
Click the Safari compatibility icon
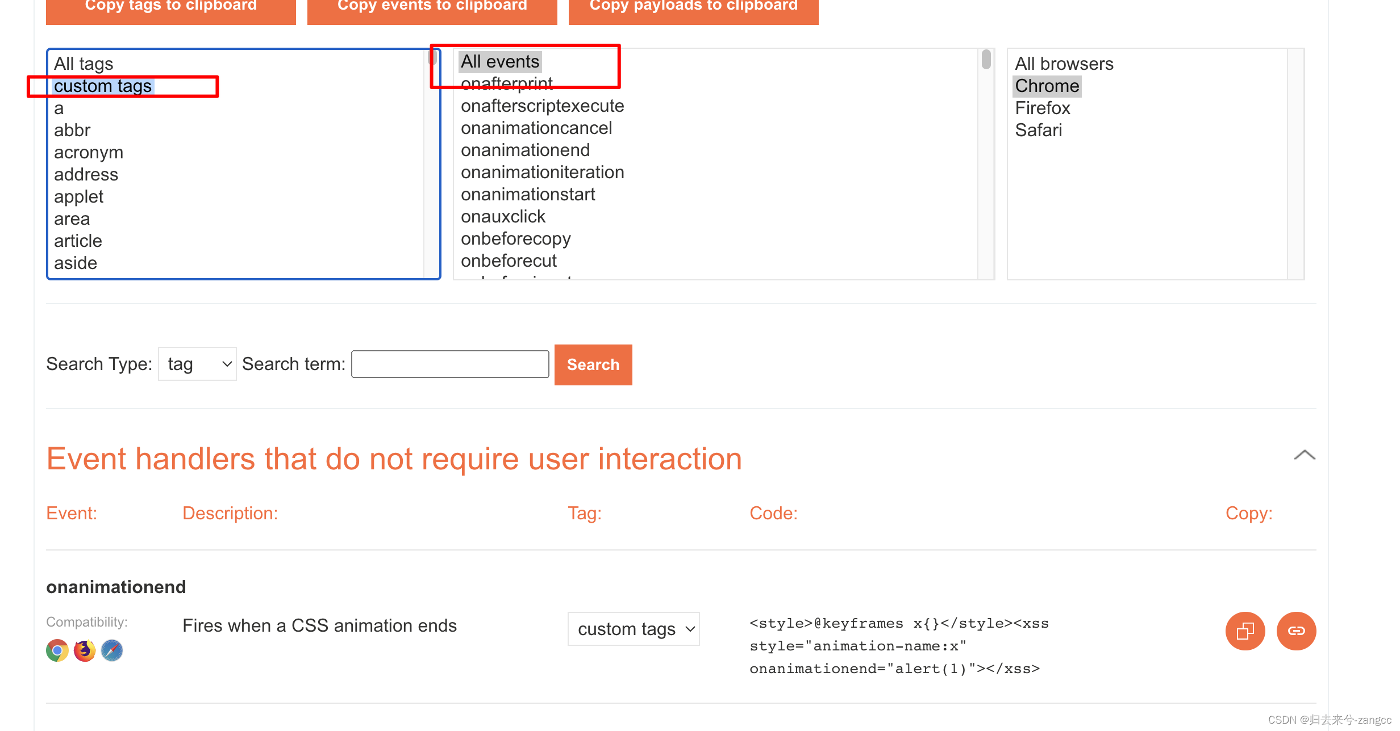click(x=112, y=650)
